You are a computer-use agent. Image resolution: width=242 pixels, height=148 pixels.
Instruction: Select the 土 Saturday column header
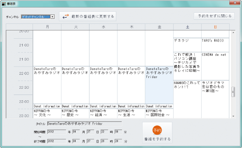coord(187,27)
